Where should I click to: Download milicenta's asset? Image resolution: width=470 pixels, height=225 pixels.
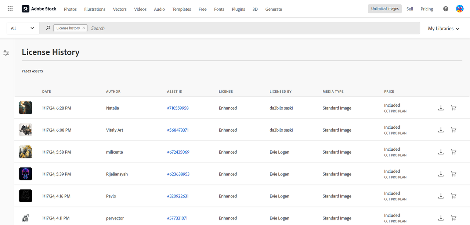click(x=441, y=152)
